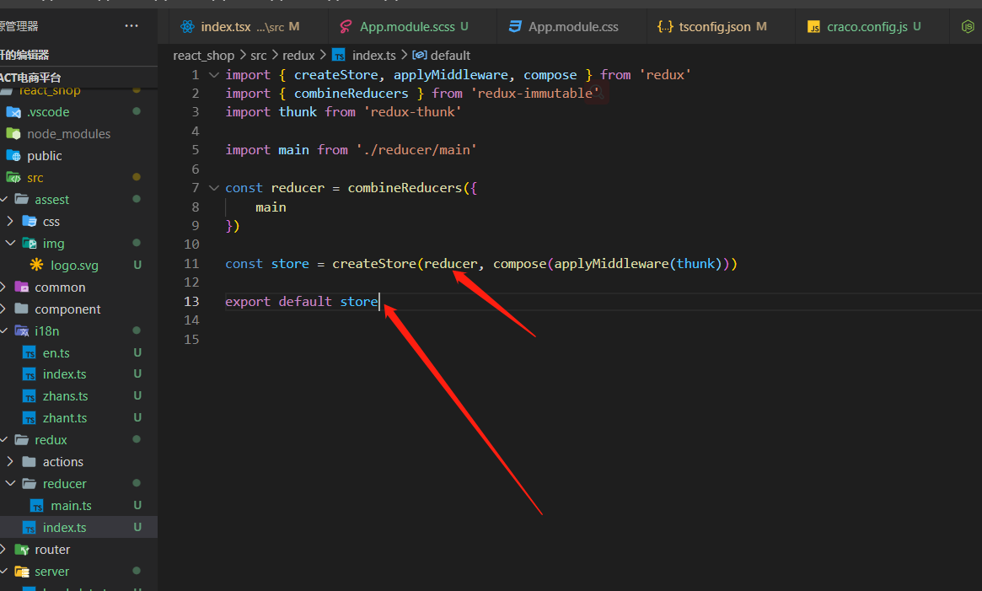Click the React icon on index.tsx tab
982x591 pixels.
click(187, 26)
